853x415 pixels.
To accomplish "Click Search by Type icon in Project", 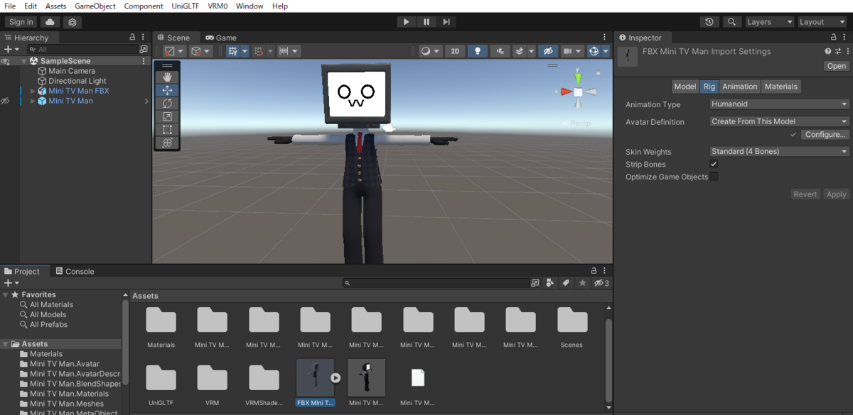I will (x=550, y=283).
